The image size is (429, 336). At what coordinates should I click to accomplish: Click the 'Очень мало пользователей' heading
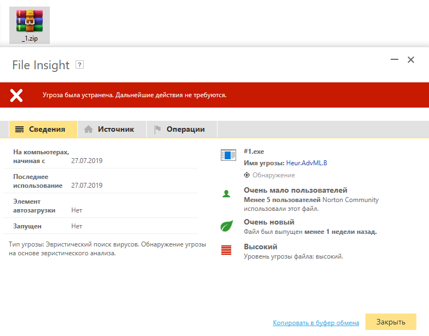point(295,190)
